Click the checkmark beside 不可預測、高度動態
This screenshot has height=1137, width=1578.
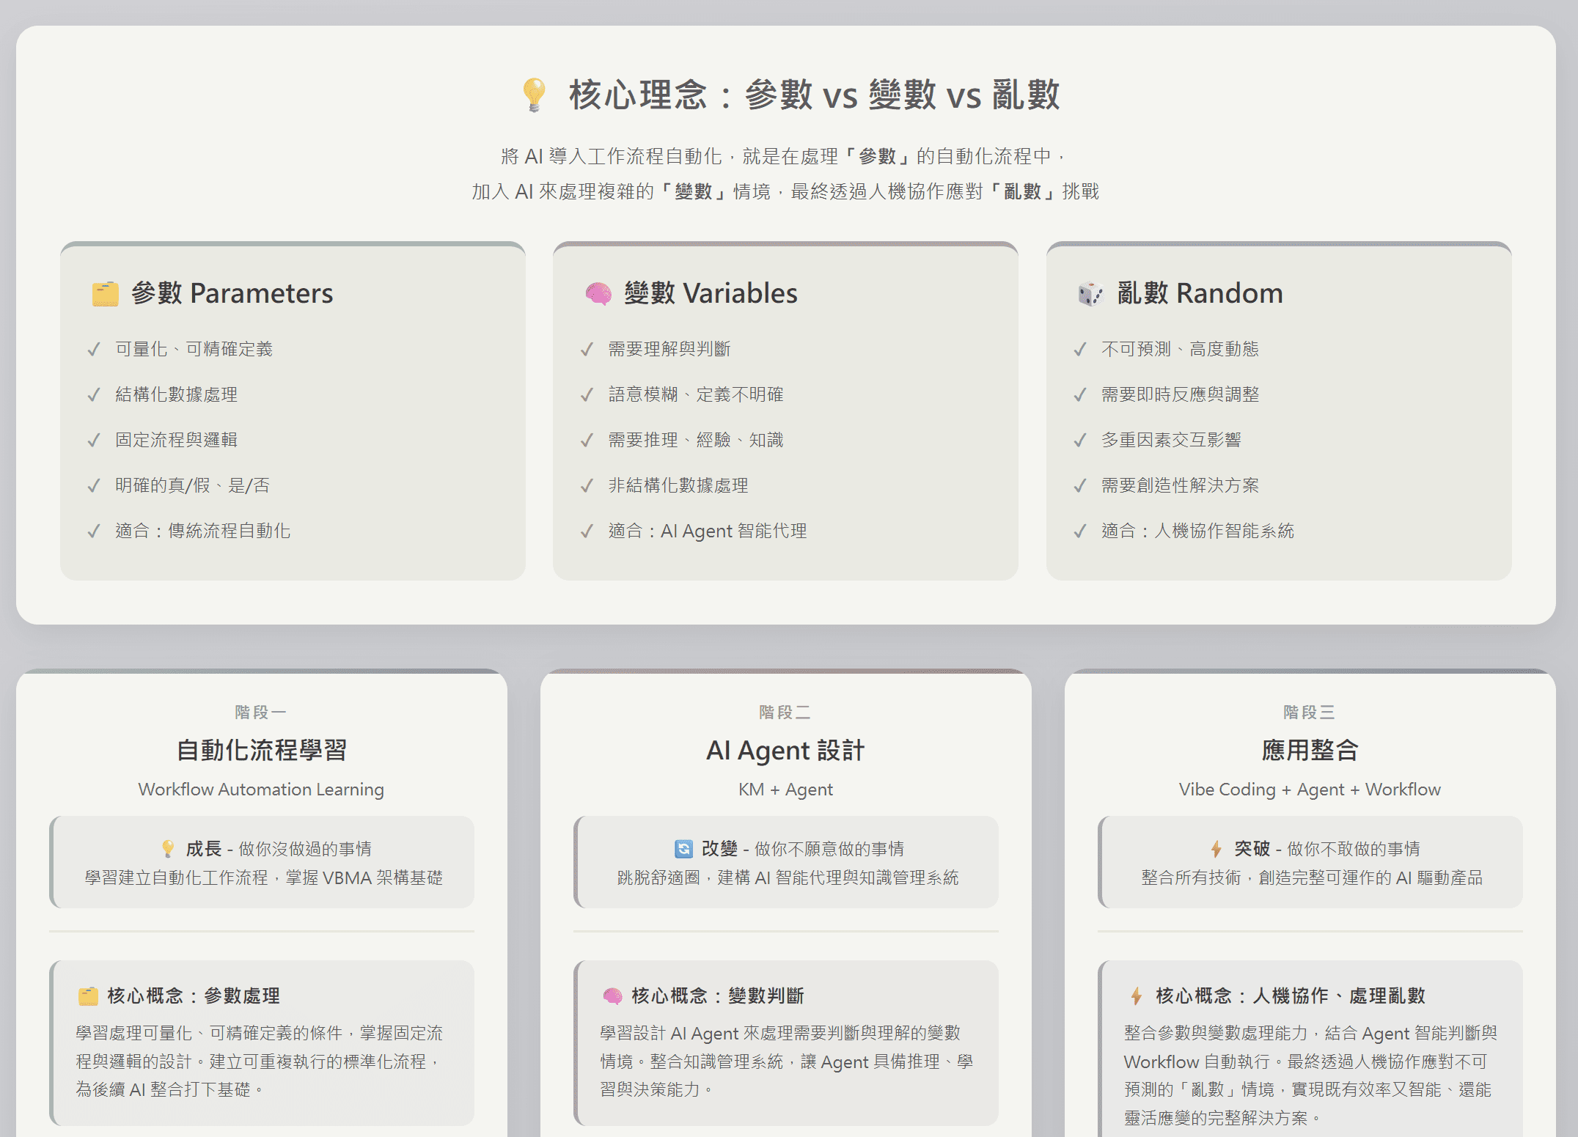tap(1080, 350)
